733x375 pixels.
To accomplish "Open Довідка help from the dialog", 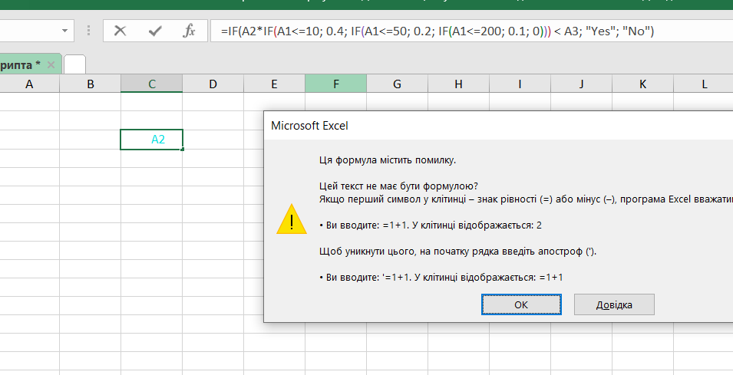I will 614,304.
